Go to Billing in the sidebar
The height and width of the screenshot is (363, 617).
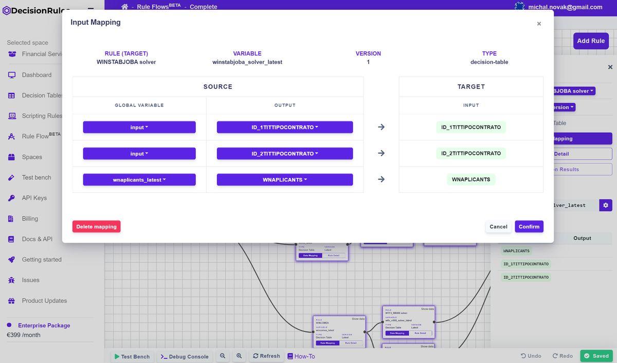pyautogui.click(x=30, y=219)
